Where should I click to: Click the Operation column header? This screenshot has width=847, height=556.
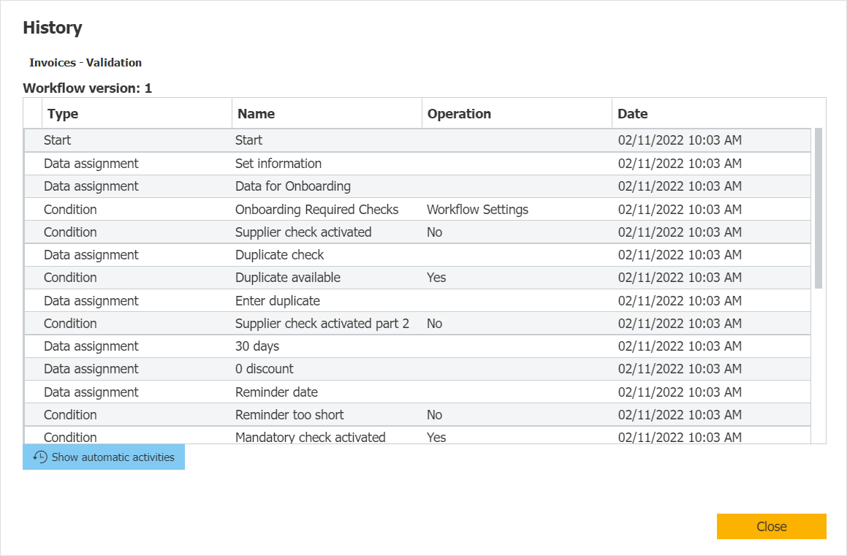[x=459, y=113]
